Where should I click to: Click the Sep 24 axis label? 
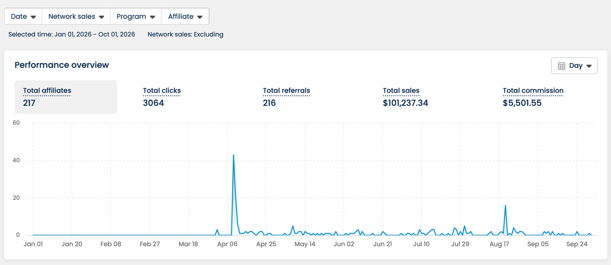tap(577, 244)
